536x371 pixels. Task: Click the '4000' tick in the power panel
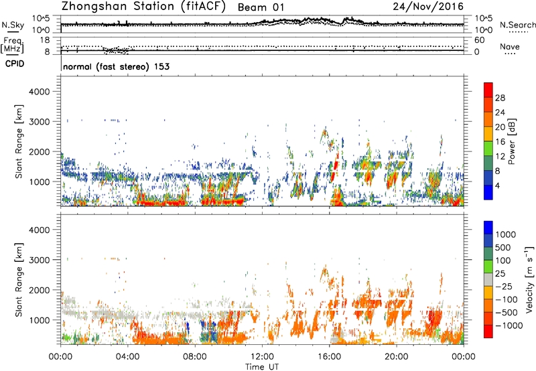(39, 92)
